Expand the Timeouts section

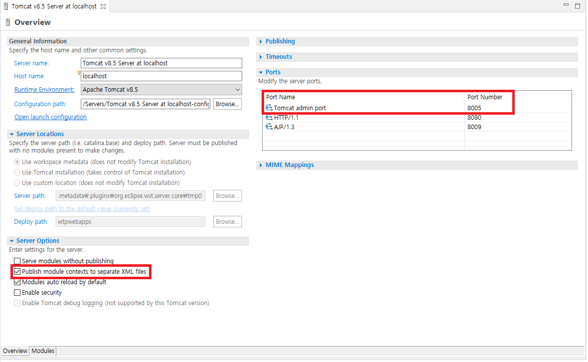pos(261,57)
